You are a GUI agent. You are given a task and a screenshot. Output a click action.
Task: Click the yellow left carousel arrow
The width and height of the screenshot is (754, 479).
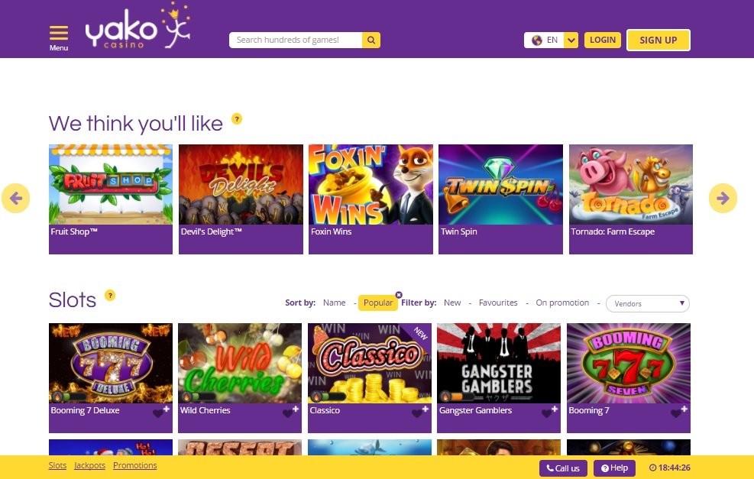tap(16, 198)
